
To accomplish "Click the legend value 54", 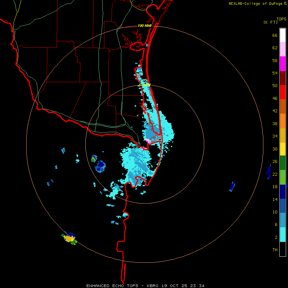I will (x=275, y=73).
